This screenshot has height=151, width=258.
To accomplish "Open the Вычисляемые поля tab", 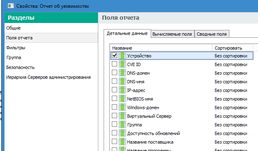I will pos(172,34).
